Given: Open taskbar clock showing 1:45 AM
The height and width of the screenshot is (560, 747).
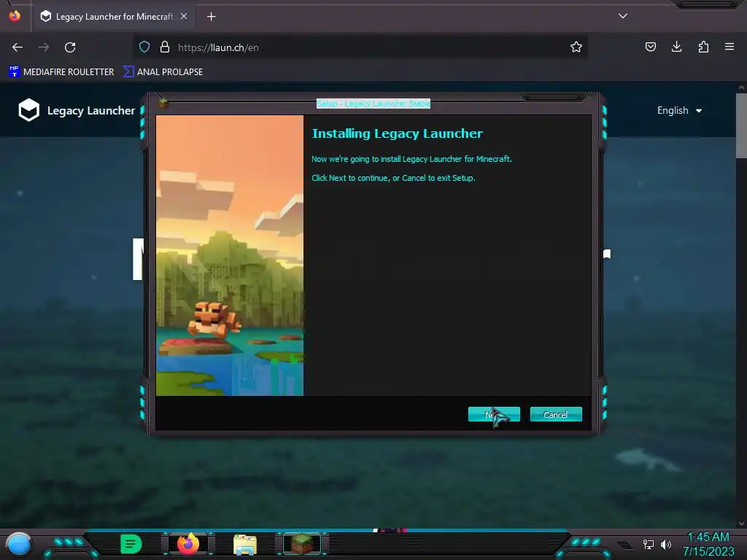Looking at the screenshot, I should [x=708, y=544].
